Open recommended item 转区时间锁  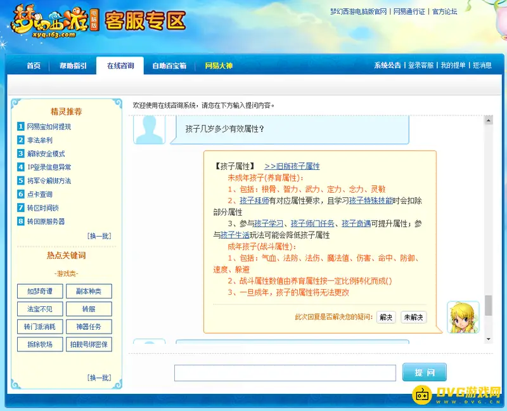pyautogui.click(x=43, y=208)
